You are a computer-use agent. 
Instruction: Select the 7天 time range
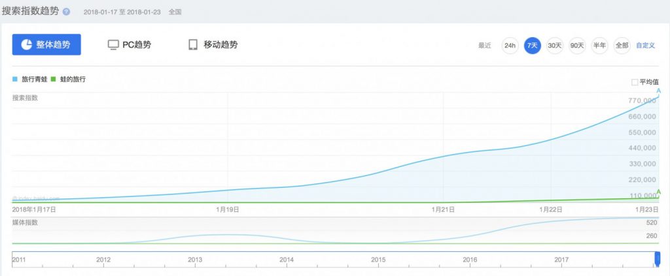point(533,46)
